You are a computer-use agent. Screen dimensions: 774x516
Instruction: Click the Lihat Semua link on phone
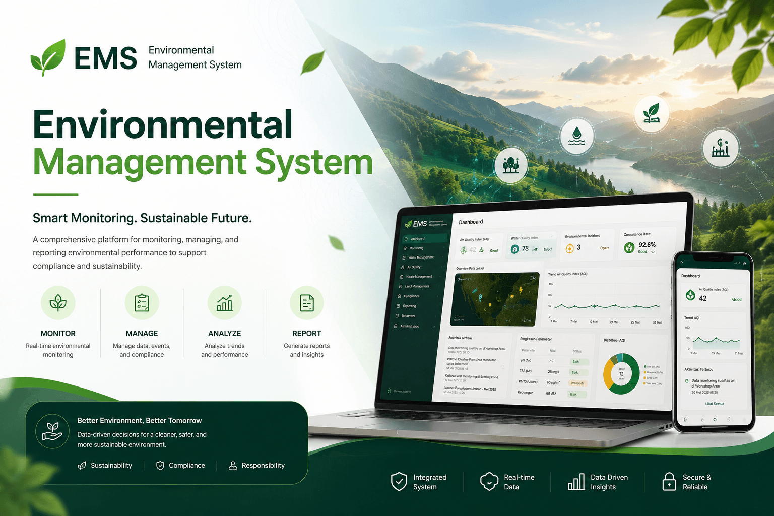[715, 404]
